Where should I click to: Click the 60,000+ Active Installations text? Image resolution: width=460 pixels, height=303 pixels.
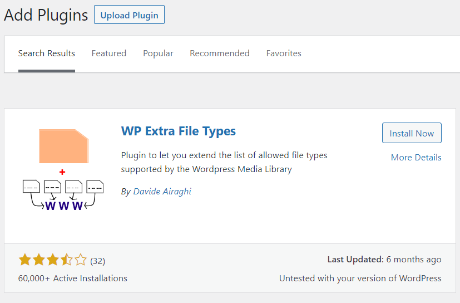coord(73,278)
